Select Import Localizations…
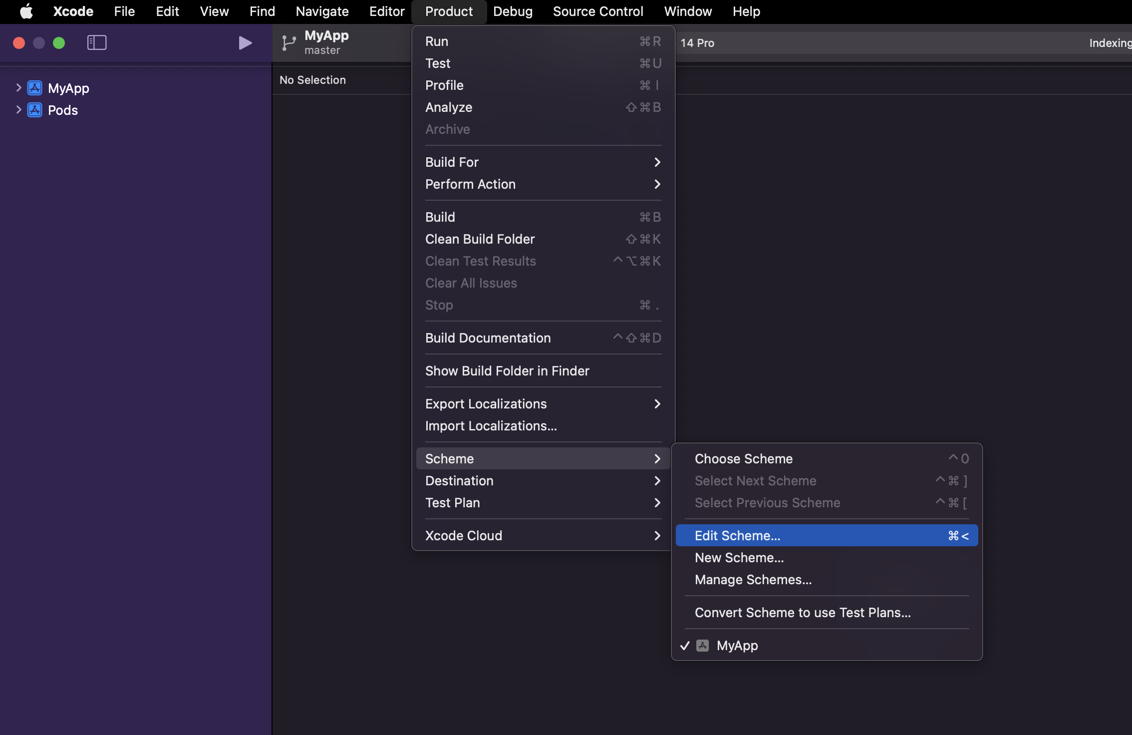This screenshot has height=735, width=1132. point(543,426)
